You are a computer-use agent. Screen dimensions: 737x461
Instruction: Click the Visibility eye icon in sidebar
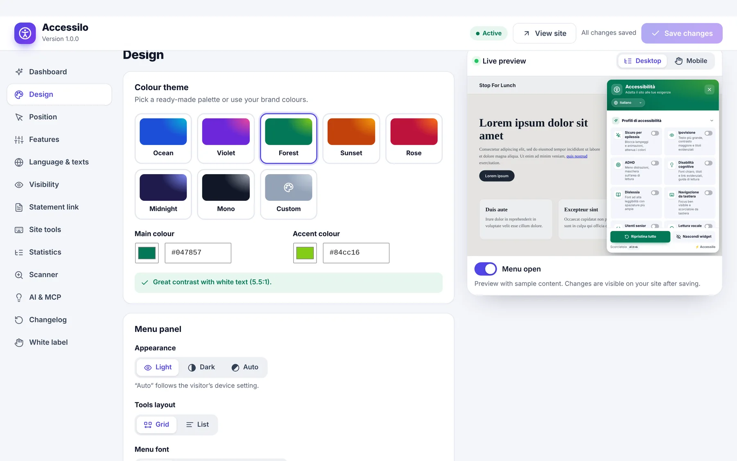pos(19,185)
